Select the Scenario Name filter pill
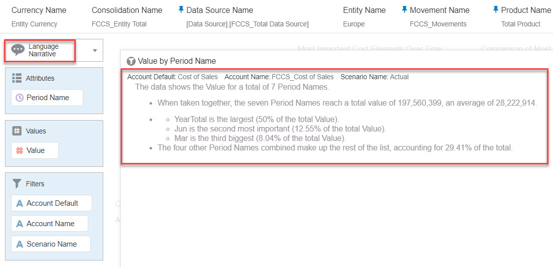This screenshot has width=553, height=267. 50,244
